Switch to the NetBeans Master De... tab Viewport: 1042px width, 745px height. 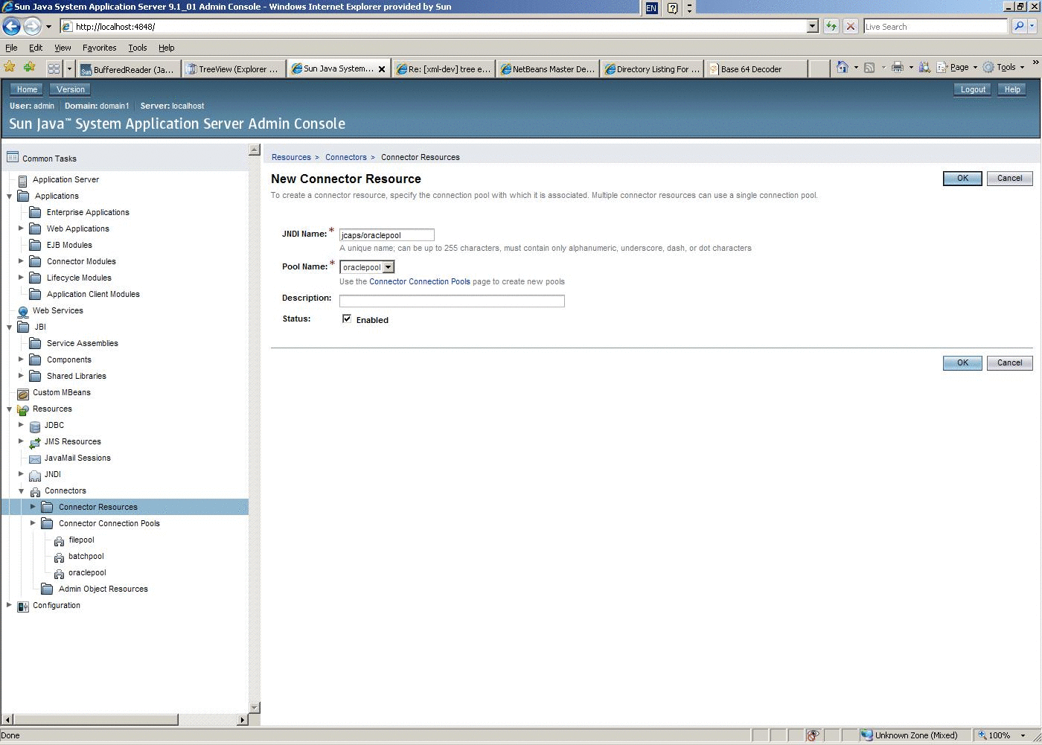(x=547, y=69)
